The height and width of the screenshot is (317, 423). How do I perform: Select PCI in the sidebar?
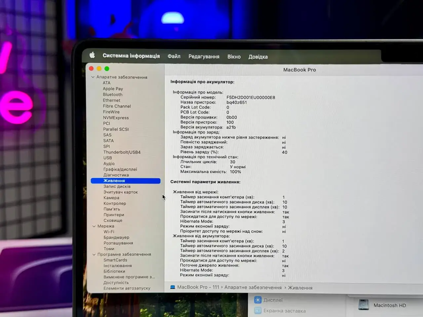pos(106,123)
